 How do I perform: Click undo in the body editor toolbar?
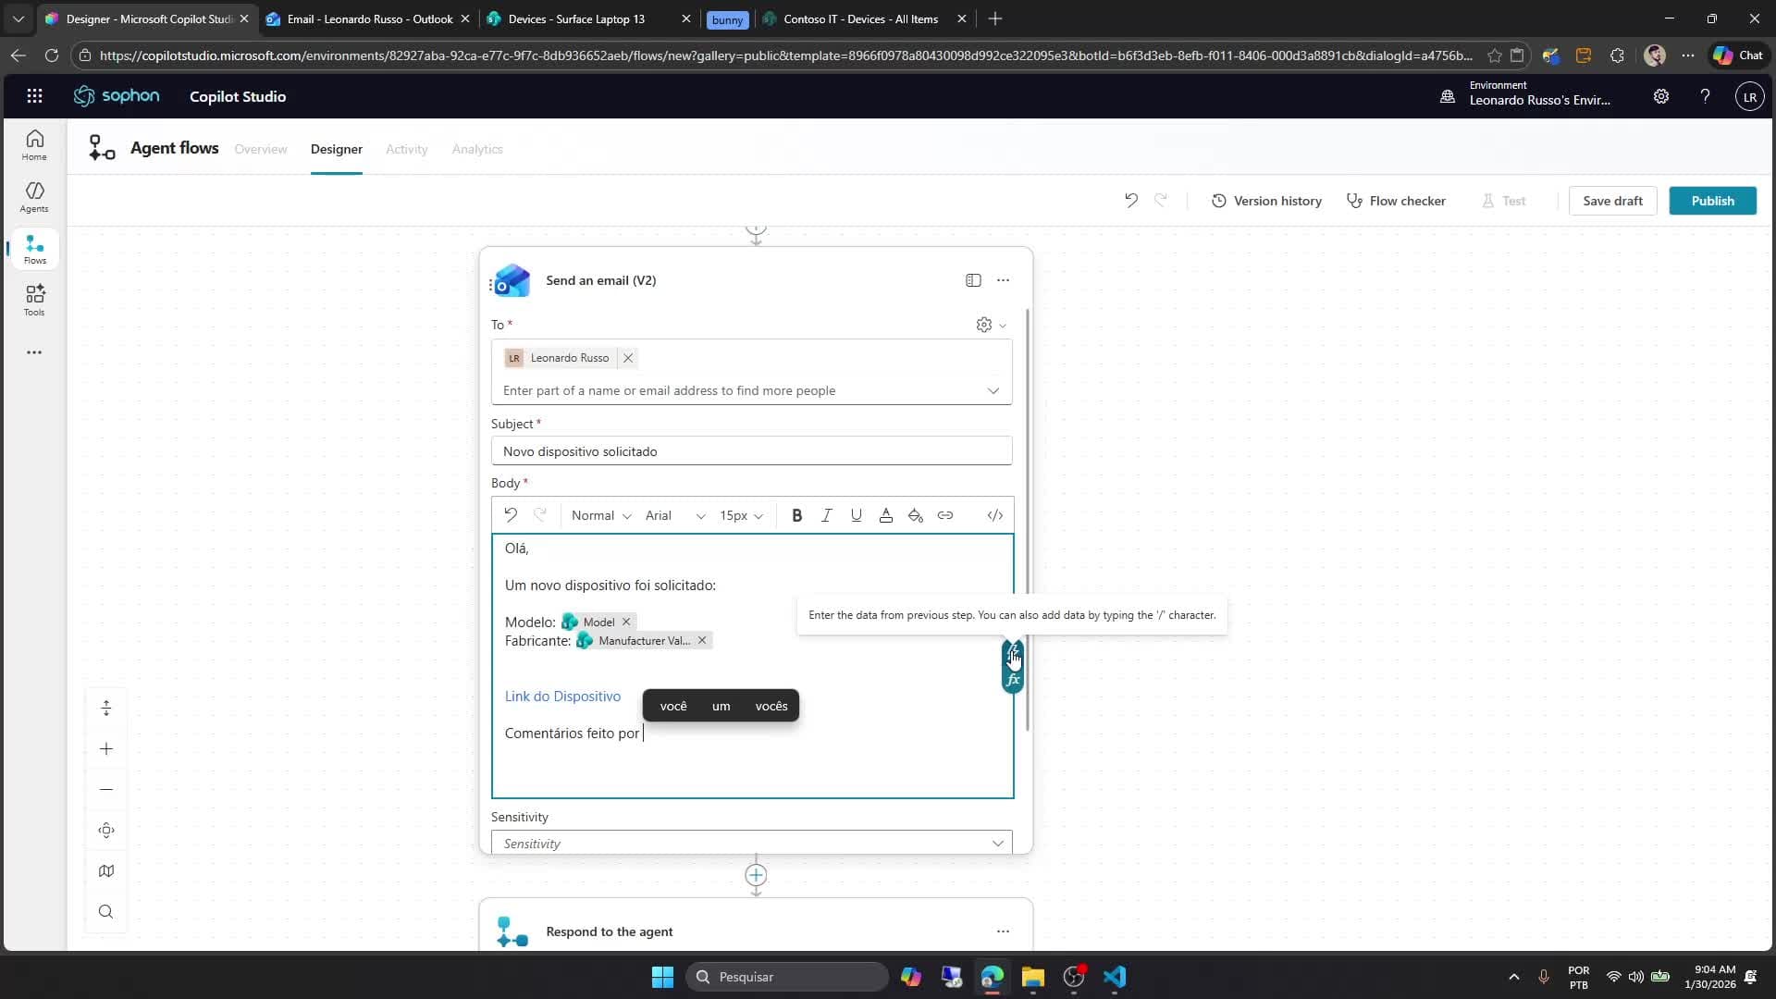click(512, 515)
